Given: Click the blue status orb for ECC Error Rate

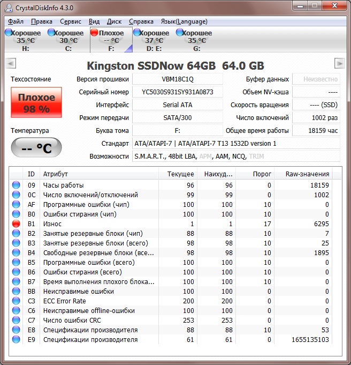Looking at the screenshot, I should coord(16,301).
